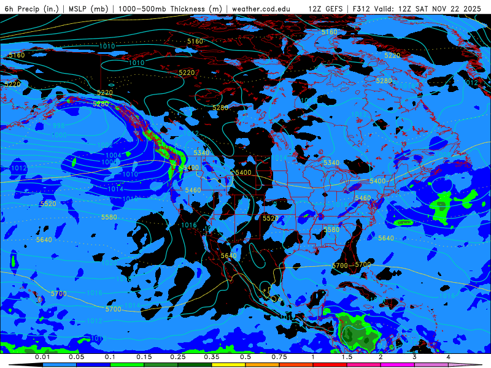491x368 pixels.
Task: Click the dark blue 0.05 legend swatch
Action: point(93,365)
